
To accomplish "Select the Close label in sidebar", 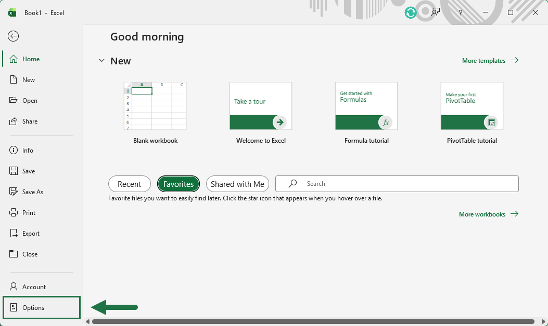I will coord(30,254).
